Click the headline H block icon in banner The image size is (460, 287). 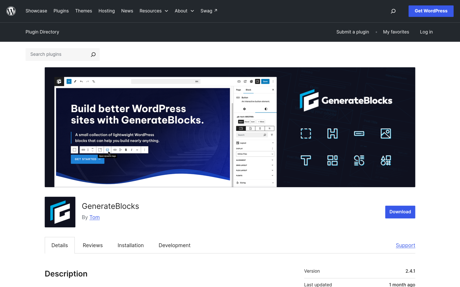332,133
